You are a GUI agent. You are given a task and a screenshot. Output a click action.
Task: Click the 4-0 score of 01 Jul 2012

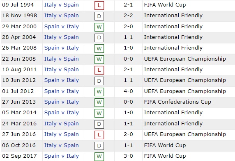tap(128, 91)
